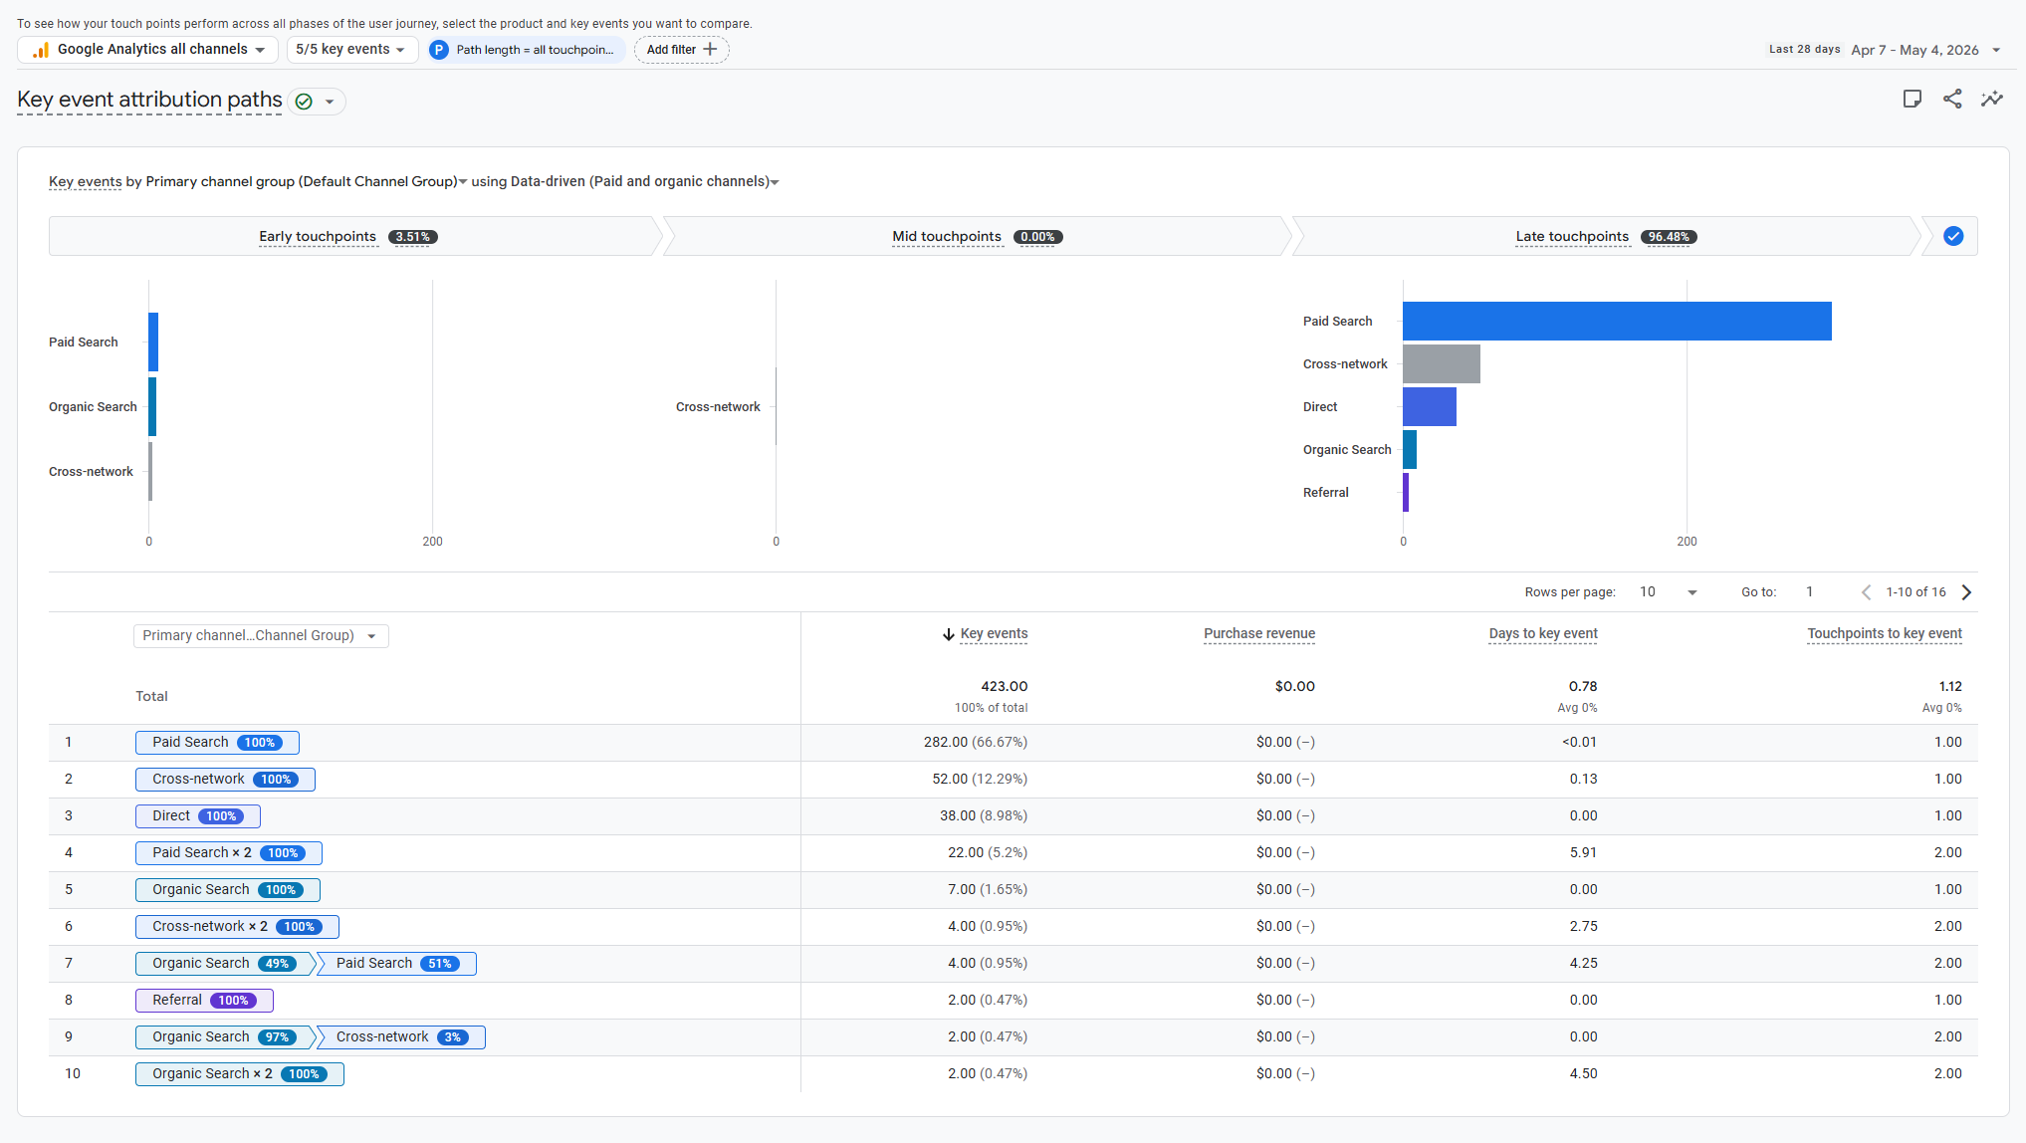This screenshot has height=1143, width=2026.
Task: Go to next page of table rows
Action: pyautogui.click(x=1966, y=592)
